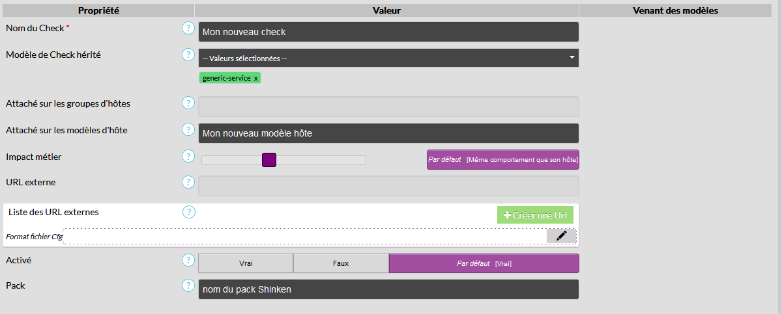Click help icon for Liste des URL externes
The height and width of the screenshot is (314, 782).
click(x=189, y=212)
